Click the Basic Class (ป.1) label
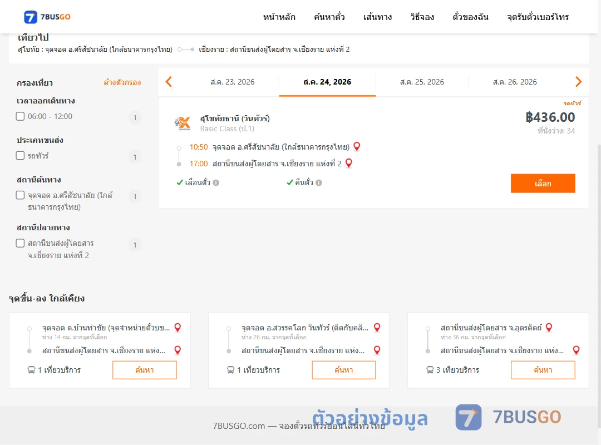The width and height of the screenshot is (601, 445). coord(227,129)
